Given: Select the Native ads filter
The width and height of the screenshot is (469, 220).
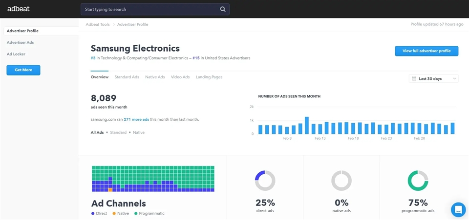Looking at the screenshot, I should tap(139, 132).
